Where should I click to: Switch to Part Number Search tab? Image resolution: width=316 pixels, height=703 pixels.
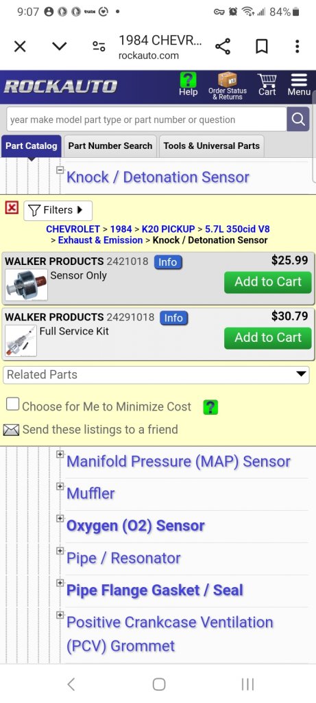point(110,146)
